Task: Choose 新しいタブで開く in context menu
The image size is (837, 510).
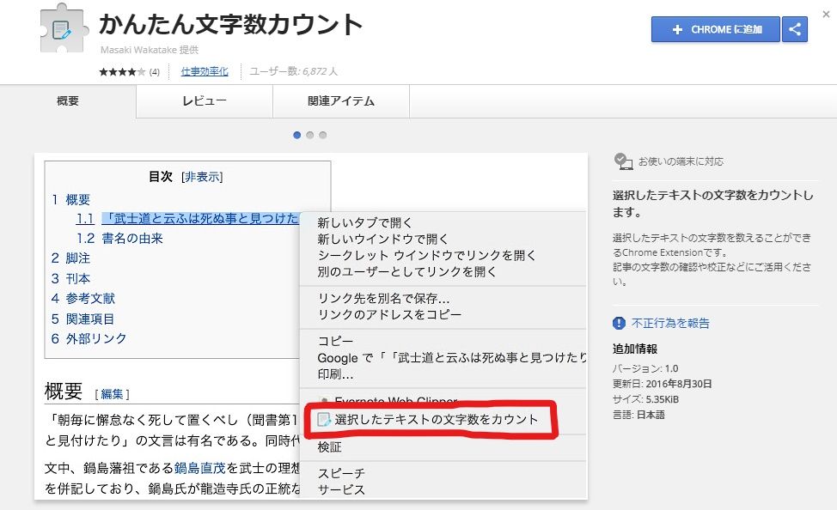Action: [x=364, y=222]
